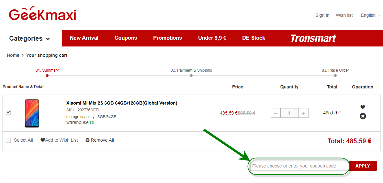The image size is (383, 183).
Task: Open the New Arrival menu
Action: point(84,38)
